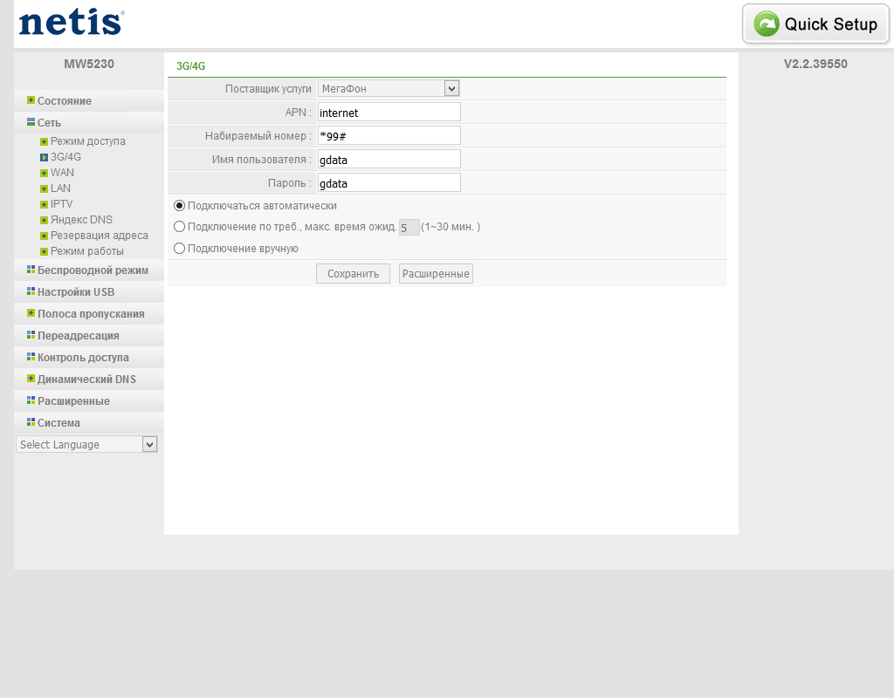Click the APN input field
Viewport: 894px width, 698px height.
point(389,113)
